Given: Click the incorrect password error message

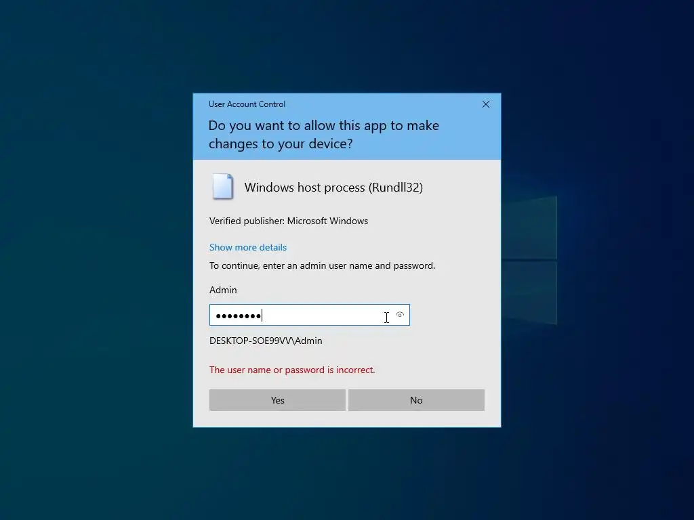Looking at the screenshot, I should coord(292,370).
